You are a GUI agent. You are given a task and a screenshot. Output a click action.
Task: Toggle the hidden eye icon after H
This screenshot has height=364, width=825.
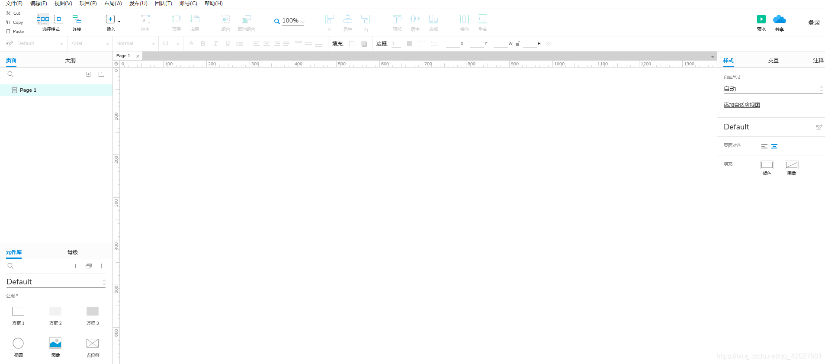[x=549, y=44]
